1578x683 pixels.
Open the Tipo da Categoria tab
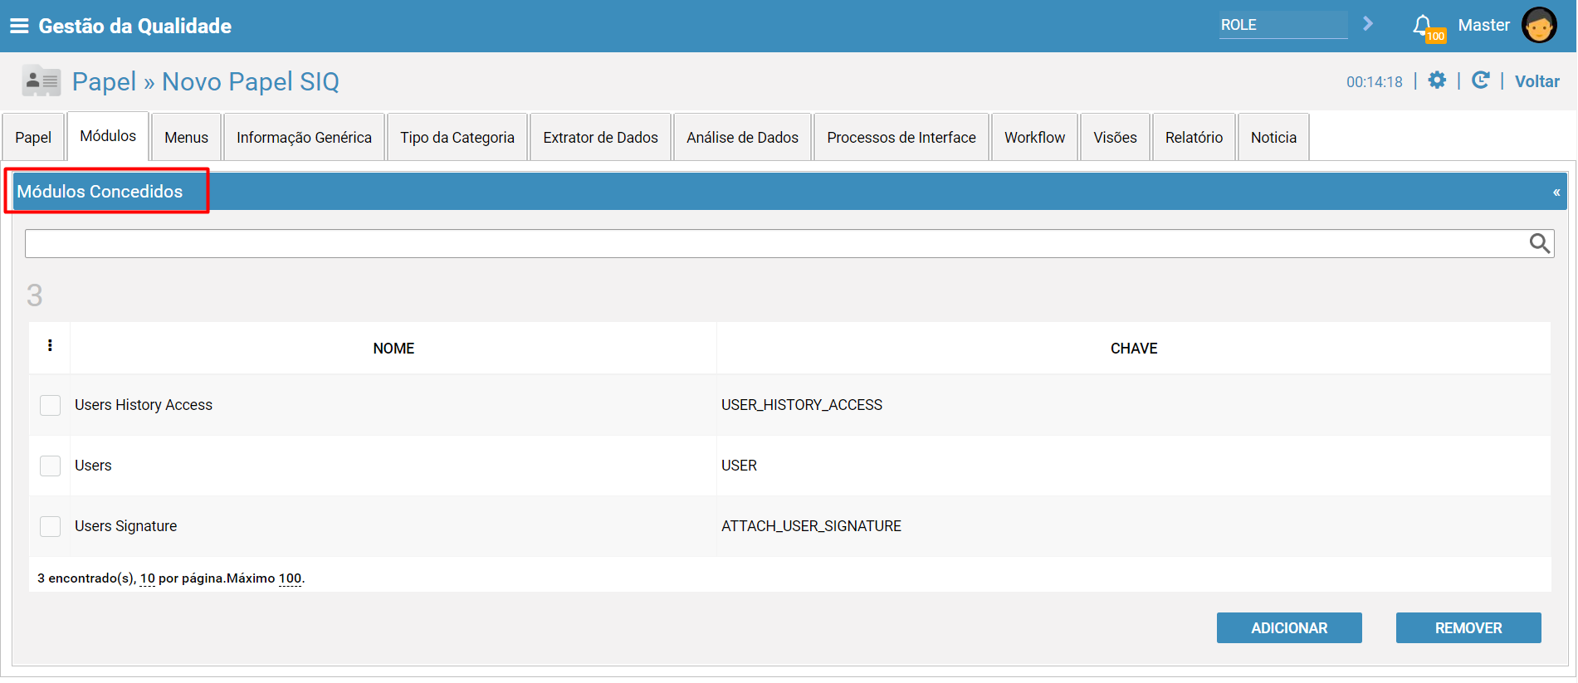457,137
